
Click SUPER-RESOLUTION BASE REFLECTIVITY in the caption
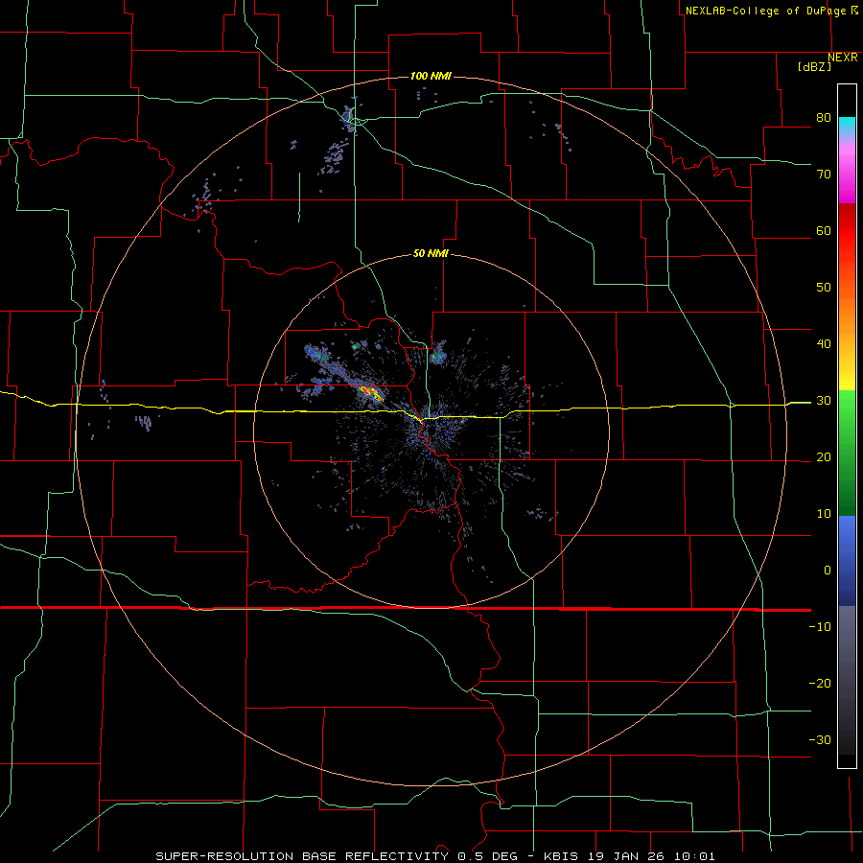pyautogui.click(x=302, y=856)
